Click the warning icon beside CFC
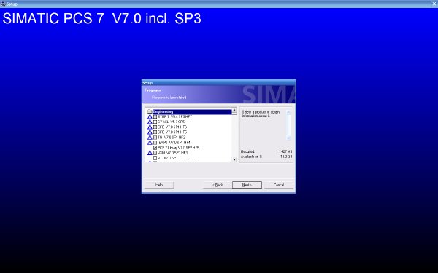The image size is (438, 273). 150,127
